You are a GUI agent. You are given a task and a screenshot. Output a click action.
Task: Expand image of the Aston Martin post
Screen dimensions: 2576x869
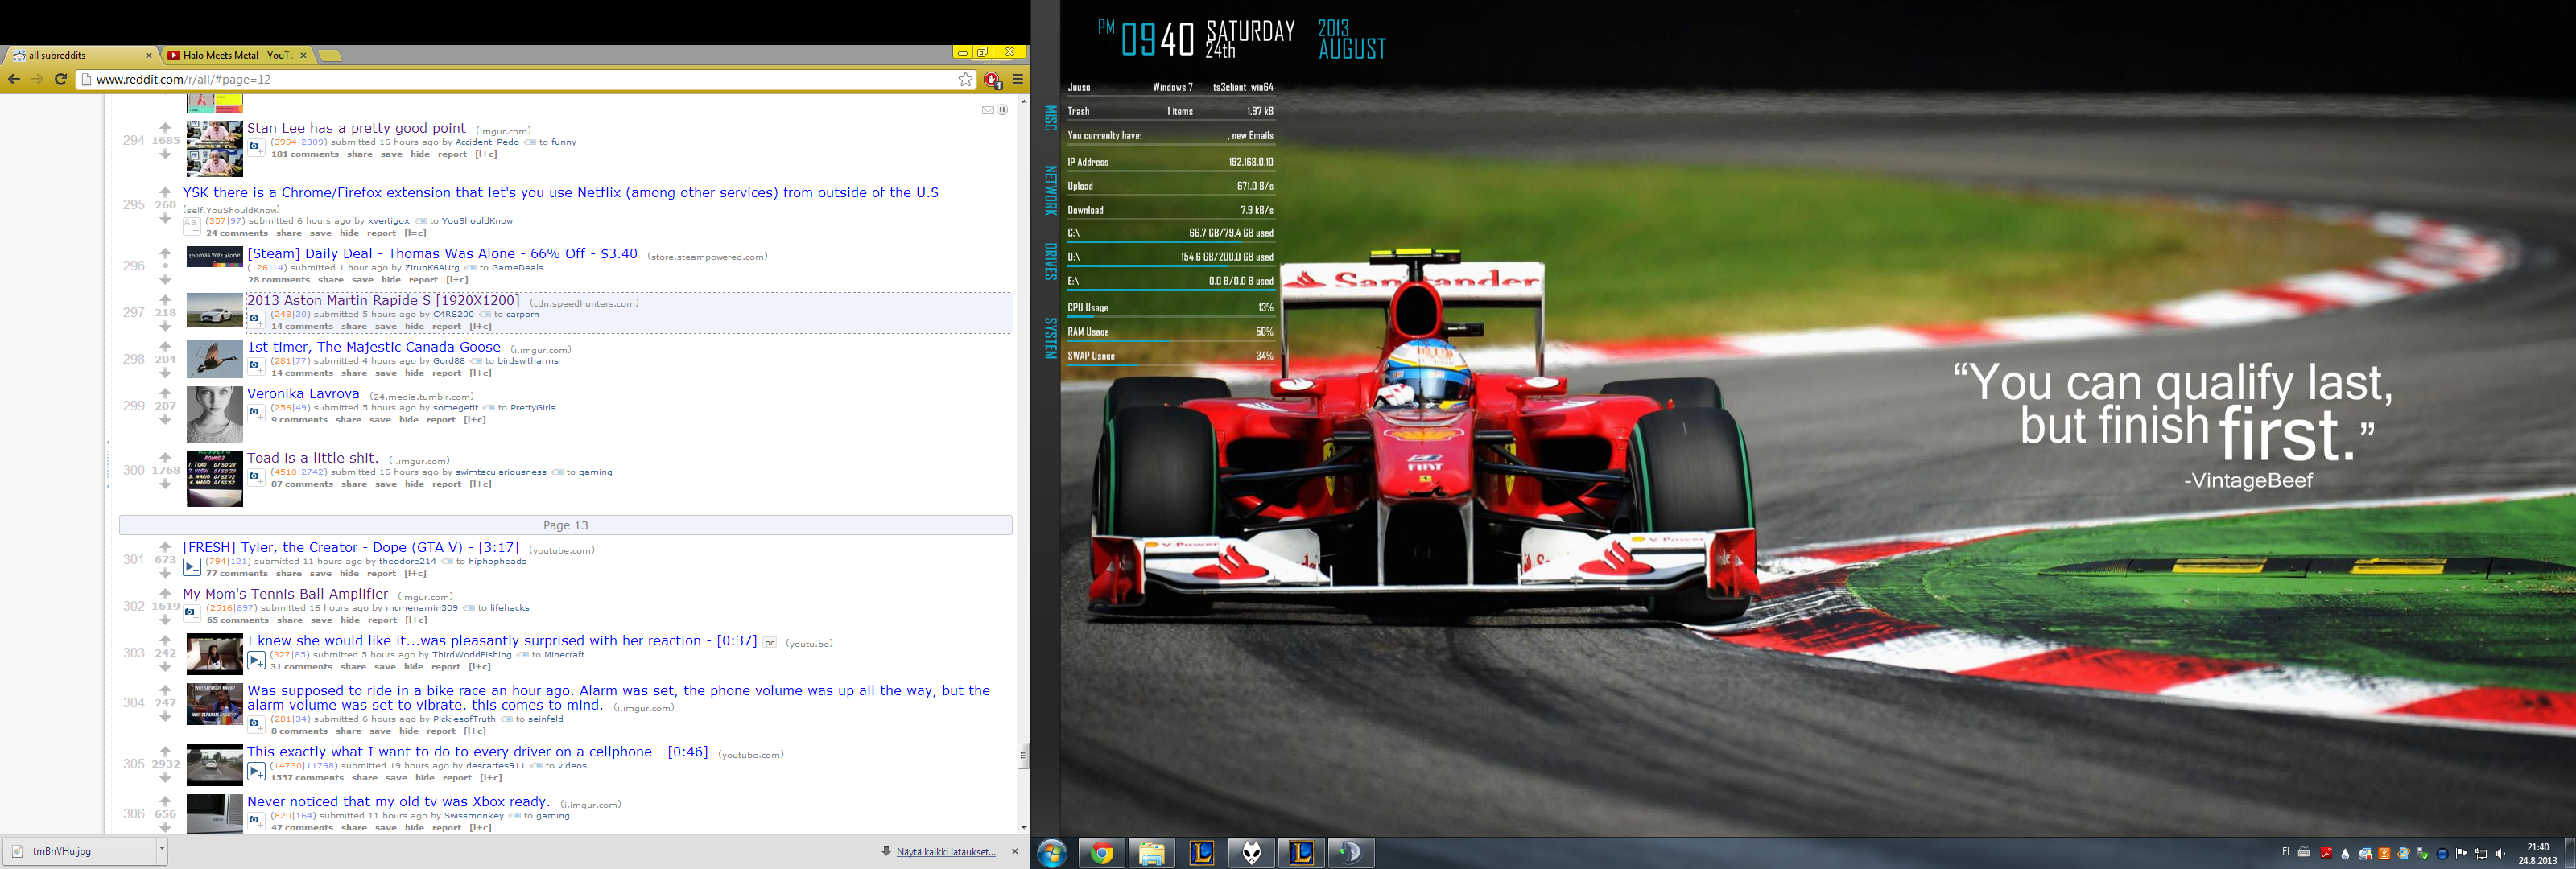pos(256,320)
